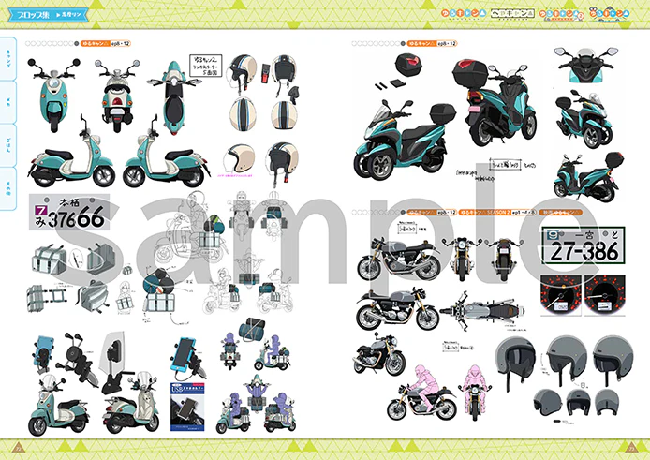Open the ごはん side tab
Image resolution: width=650 pixels, height=460 pixels.
point(8,145)
